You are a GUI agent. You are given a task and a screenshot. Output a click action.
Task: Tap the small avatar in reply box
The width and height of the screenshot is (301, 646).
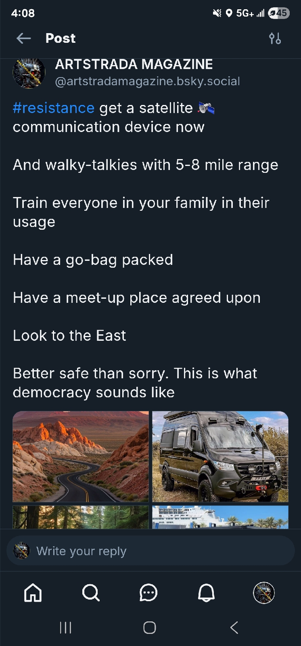[x=22, y=551]
